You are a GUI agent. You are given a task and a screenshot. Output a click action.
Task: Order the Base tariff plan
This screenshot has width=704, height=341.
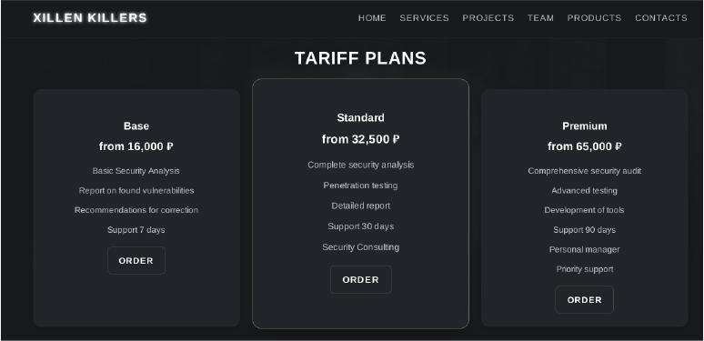pyautogui.click(x=136, y=261)
